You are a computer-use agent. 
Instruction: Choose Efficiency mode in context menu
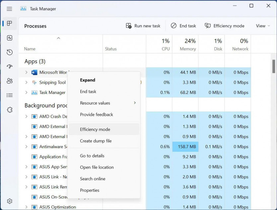point(95,129)
